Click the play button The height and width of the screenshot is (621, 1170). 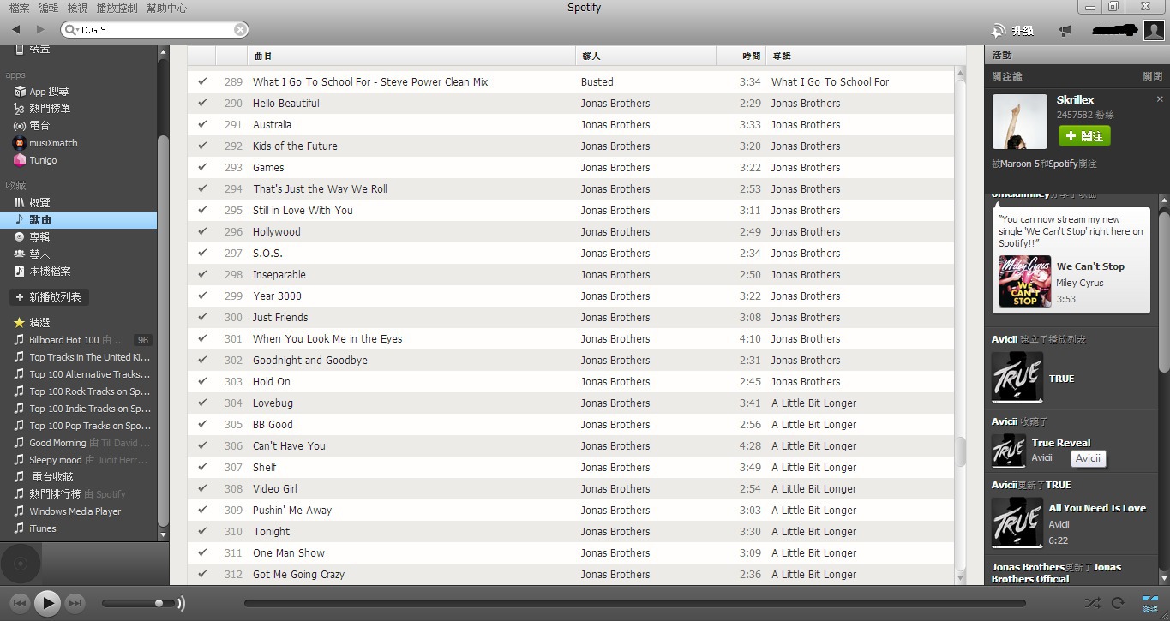(48, 604)
